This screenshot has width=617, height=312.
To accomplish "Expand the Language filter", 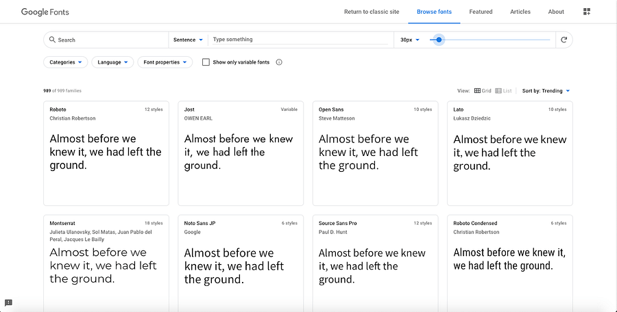I will 112,62.
